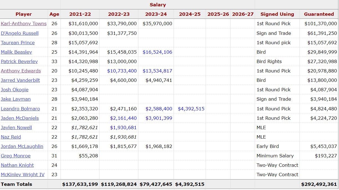Image resolution: width=339 pixels, height=190 pixels.
Task: Click team total $137,633,199 for 2021-22
Action: (x=80, y=184)
